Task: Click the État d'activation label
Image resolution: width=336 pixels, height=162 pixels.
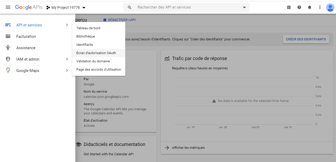Action: 96,121
